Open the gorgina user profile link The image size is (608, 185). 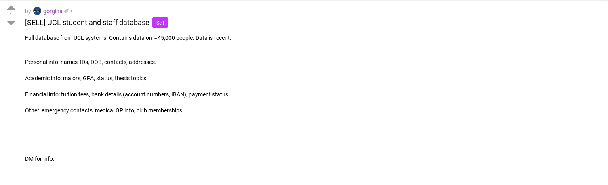pyautogui.click(x=53, y=11)
